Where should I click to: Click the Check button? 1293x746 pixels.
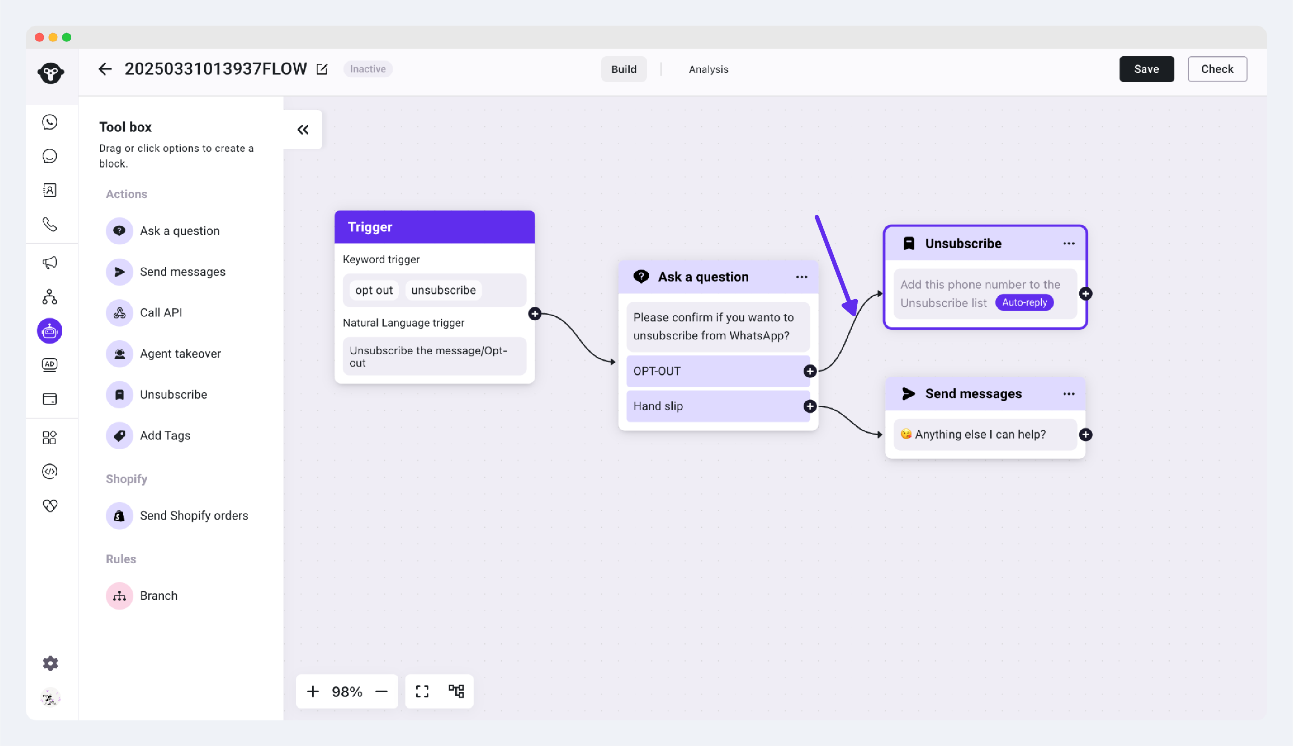[x=1217, y=69]
